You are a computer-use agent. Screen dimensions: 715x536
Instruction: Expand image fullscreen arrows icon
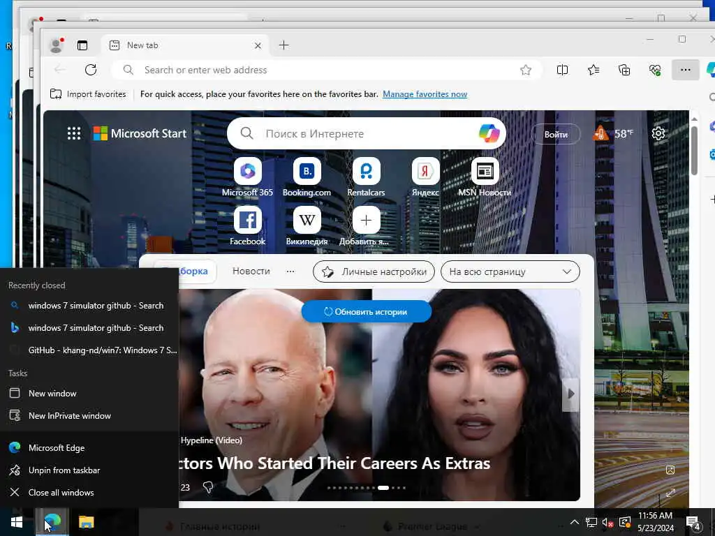[x=670, y=493]
